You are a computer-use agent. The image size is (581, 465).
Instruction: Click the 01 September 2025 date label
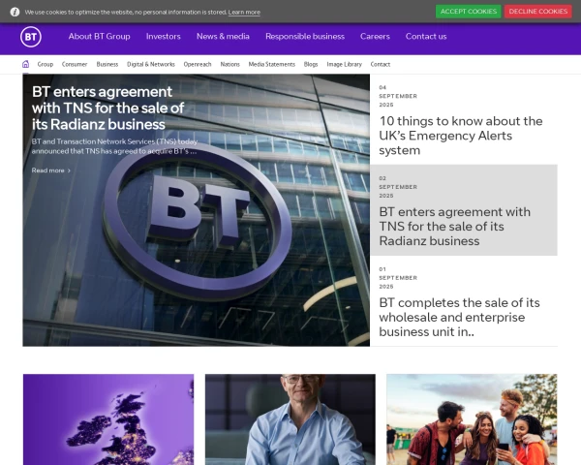tap(398, 278)
